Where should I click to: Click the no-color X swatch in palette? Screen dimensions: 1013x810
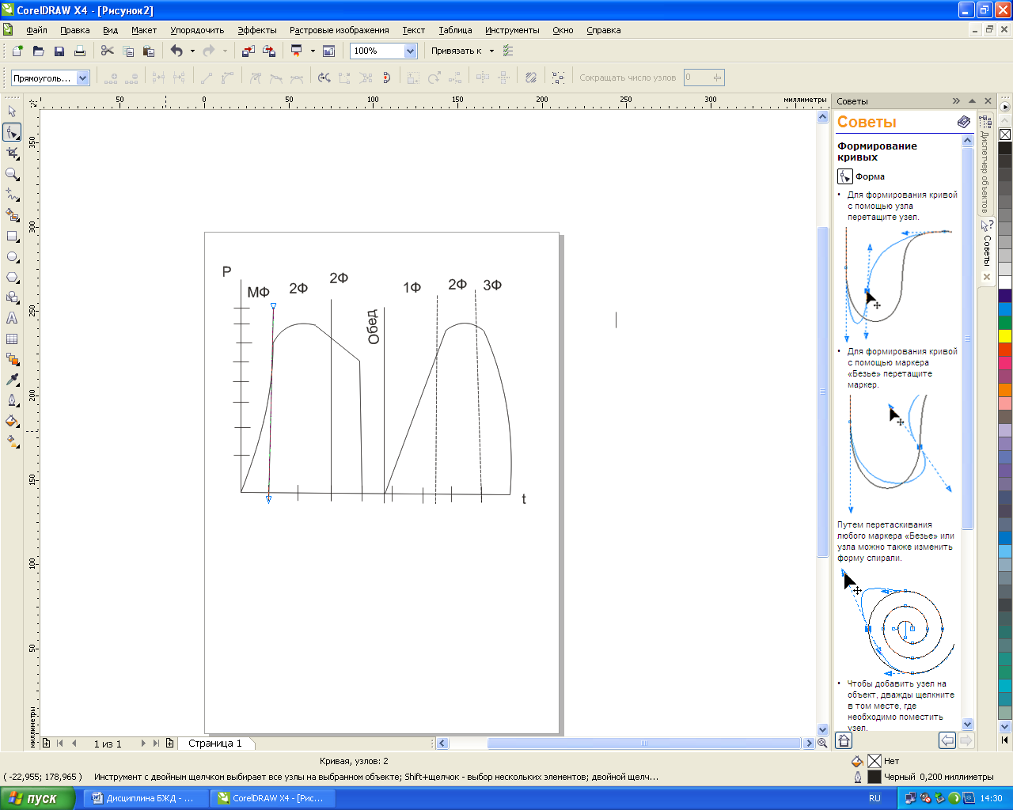[1005, 134]
